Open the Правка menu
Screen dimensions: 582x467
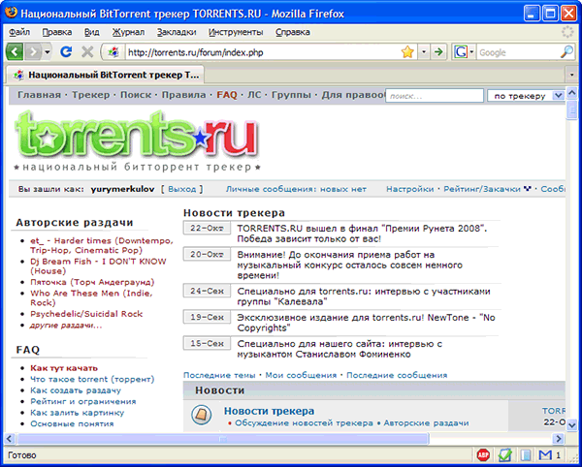pos(57,32)
